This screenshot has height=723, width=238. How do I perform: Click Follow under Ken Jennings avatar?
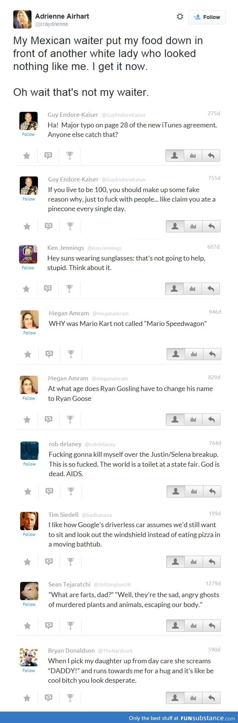pyautogui.click(x=28, y=268)
